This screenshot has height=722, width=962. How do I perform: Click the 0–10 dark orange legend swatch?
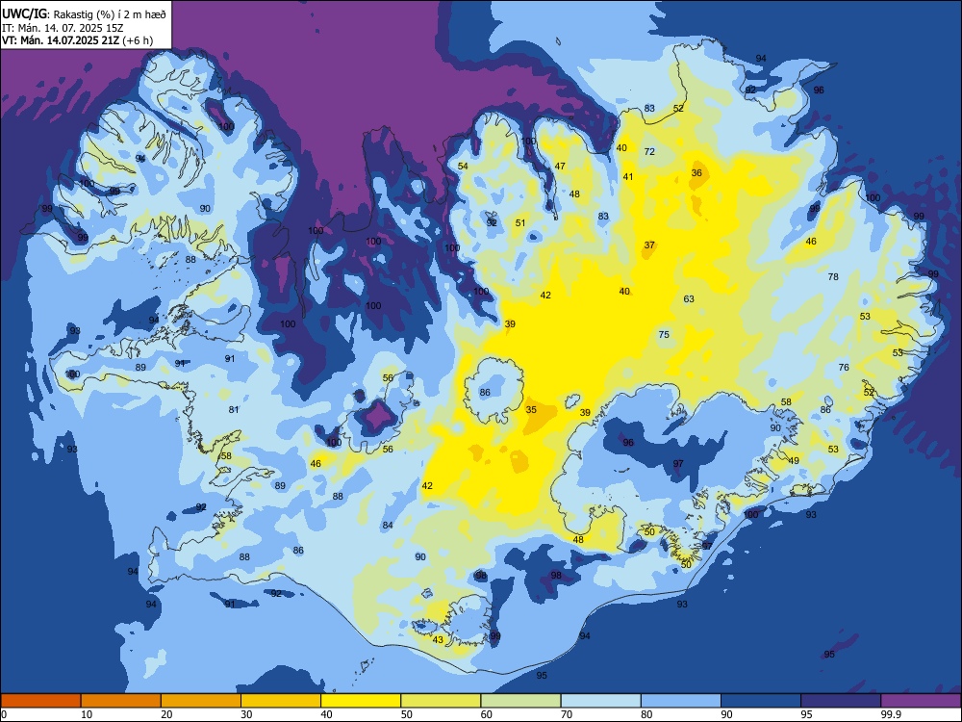click(x=40, y=701)
